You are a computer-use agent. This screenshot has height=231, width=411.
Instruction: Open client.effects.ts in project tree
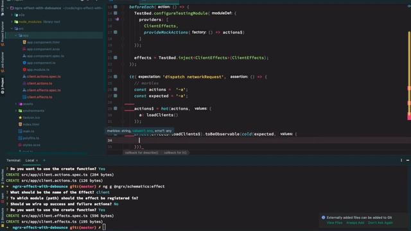click(x=39, y=97)
